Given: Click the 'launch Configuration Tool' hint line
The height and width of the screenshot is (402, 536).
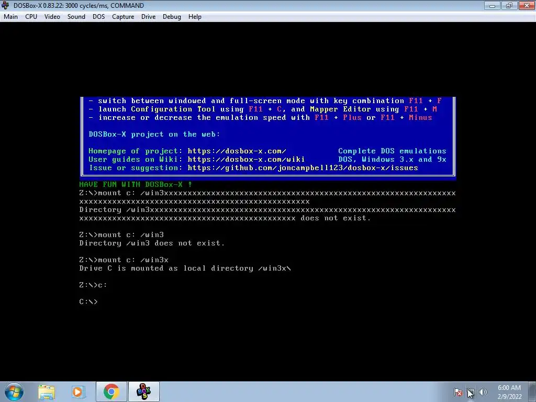Looking at the screenshot, I should tap(263, 109).
